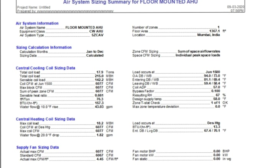The width and height of the screenshot is (253, 168).
Task: Click the date '09-03-2020' in header
Action: pyautogui.click(x=236, y=7)
